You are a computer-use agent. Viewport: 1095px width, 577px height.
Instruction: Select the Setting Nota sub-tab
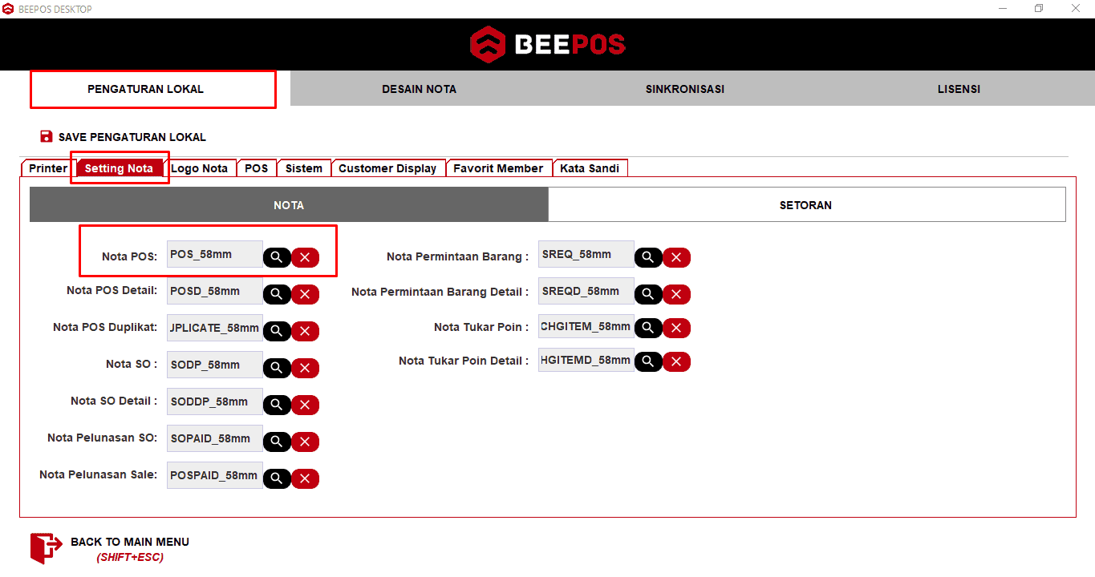119,168
